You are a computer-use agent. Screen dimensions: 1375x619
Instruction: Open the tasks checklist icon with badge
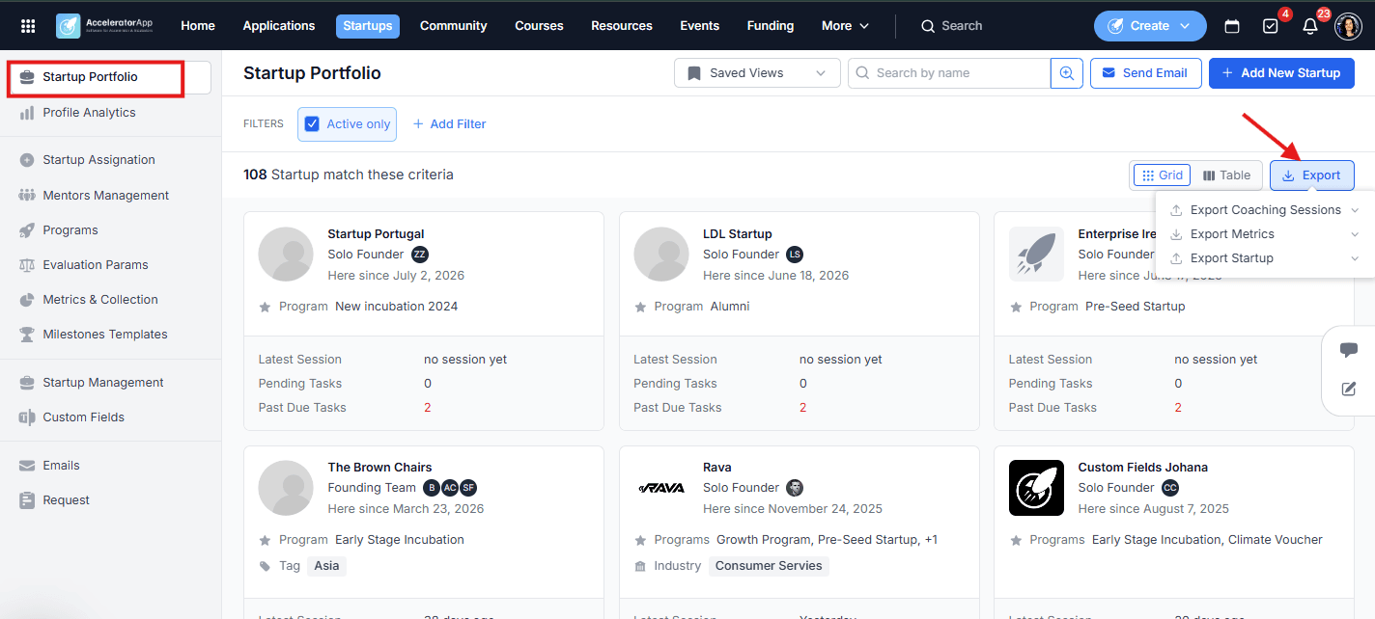(x=1271, y=26)
